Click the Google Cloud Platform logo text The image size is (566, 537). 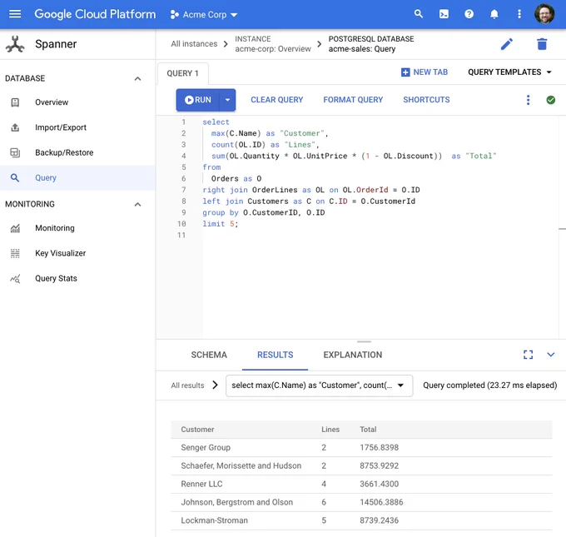(x=95, y=14)
